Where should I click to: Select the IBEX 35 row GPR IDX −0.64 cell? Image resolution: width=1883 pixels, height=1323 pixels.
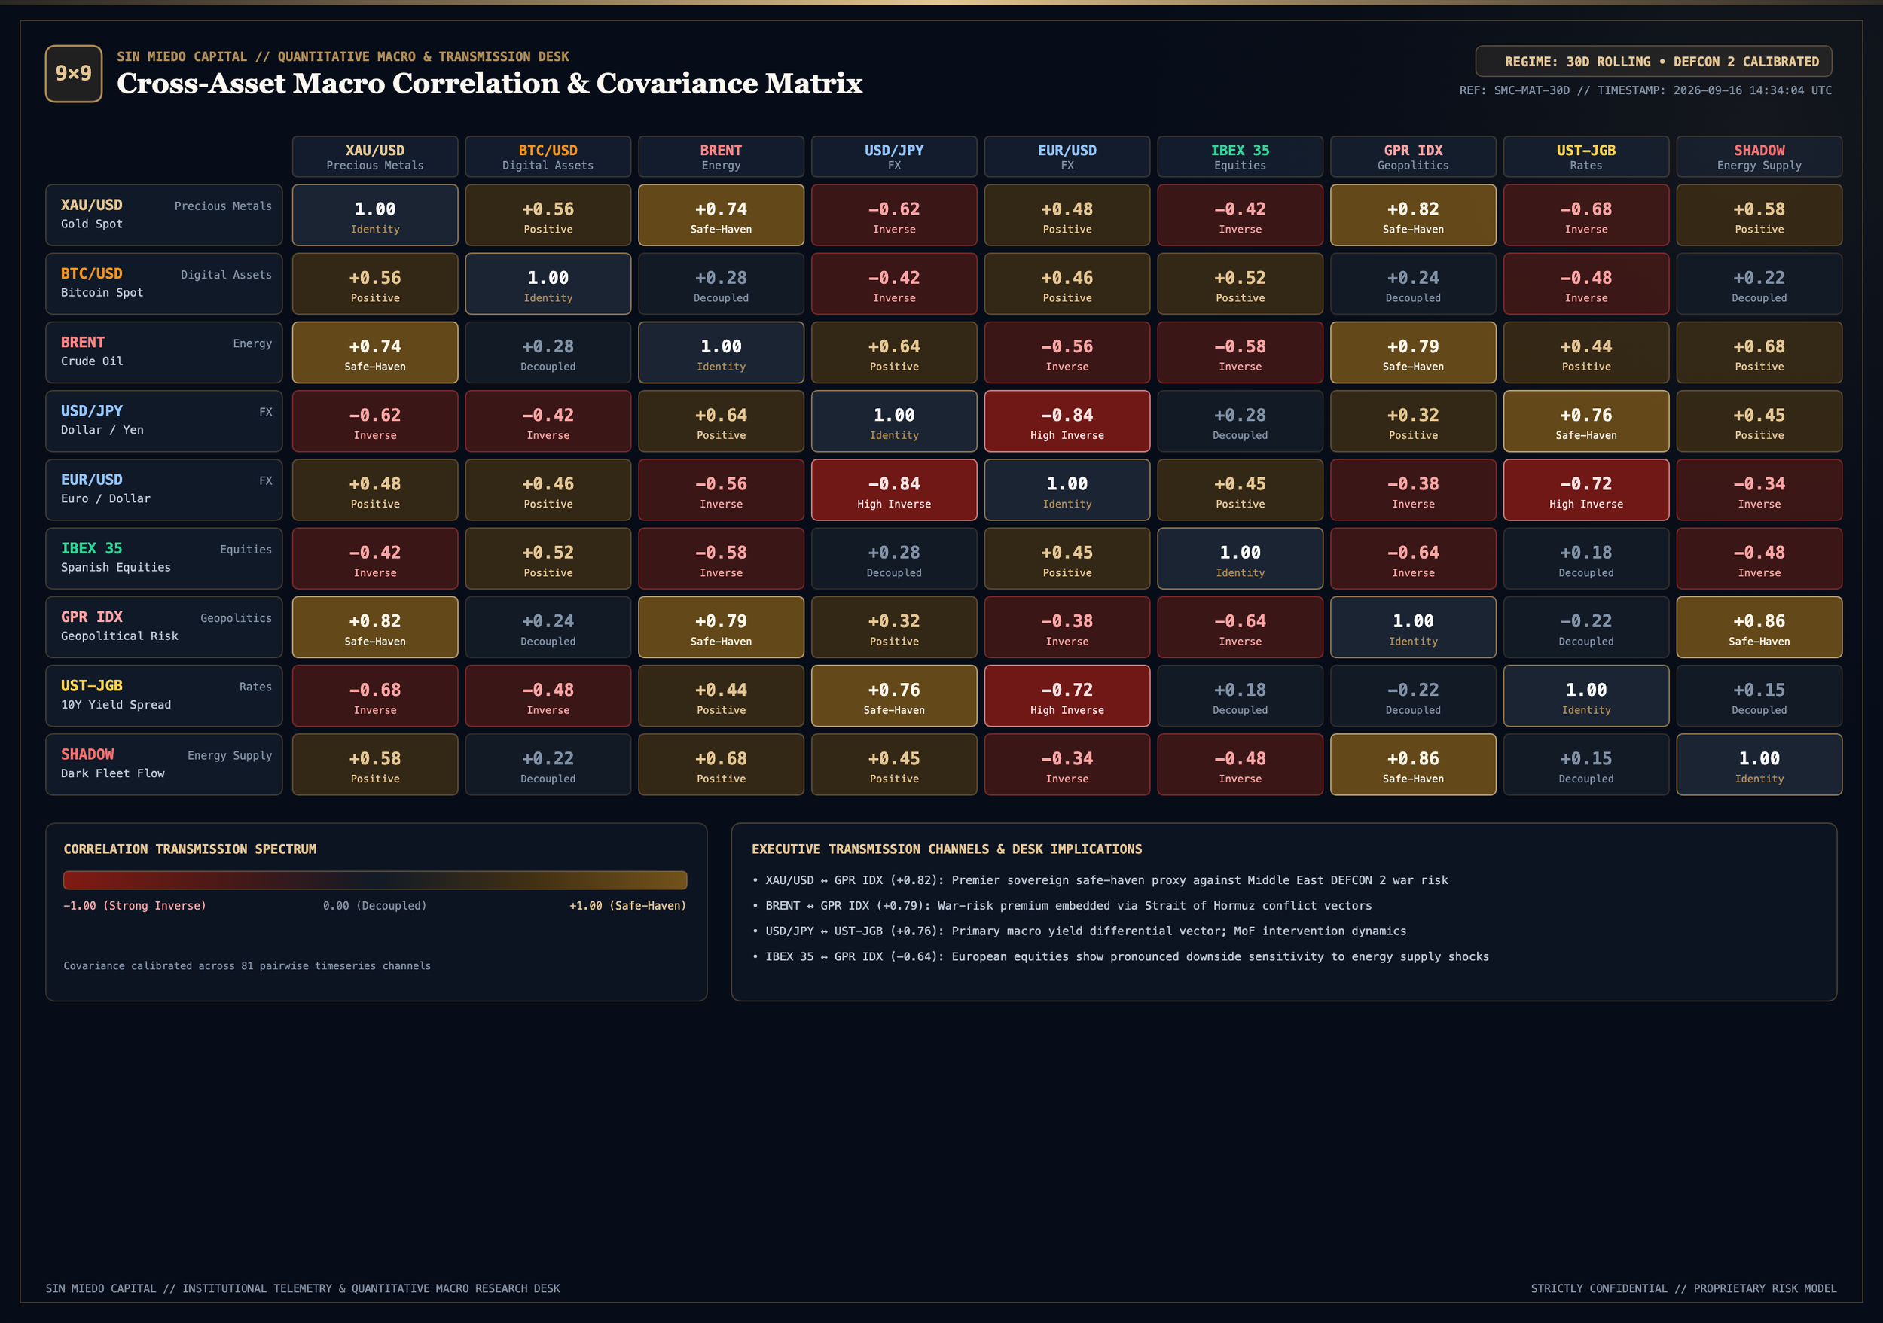pyautogui.click(x=1413, y=558)
